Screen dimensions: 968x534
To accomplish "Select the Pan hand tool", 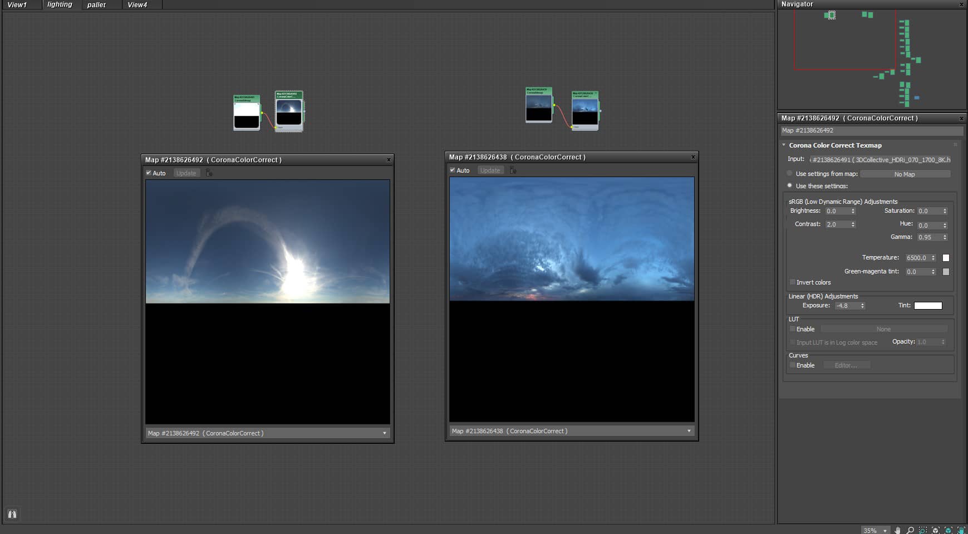I will tap(897, 530).
